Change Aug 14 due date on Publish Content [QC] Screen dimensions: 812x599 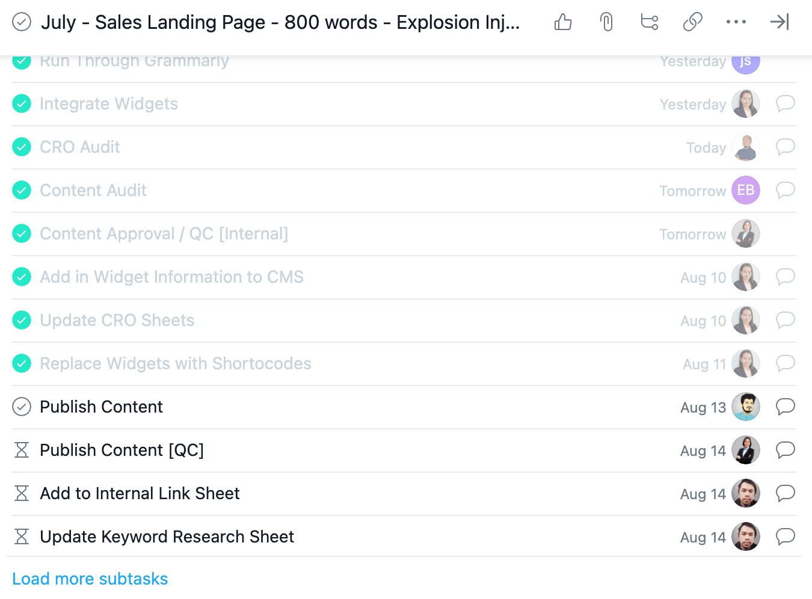pyautogui.click(x=703, y=451)
